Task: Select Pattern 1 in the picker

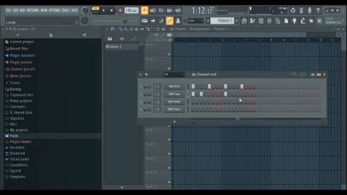Action: [121, 47]
